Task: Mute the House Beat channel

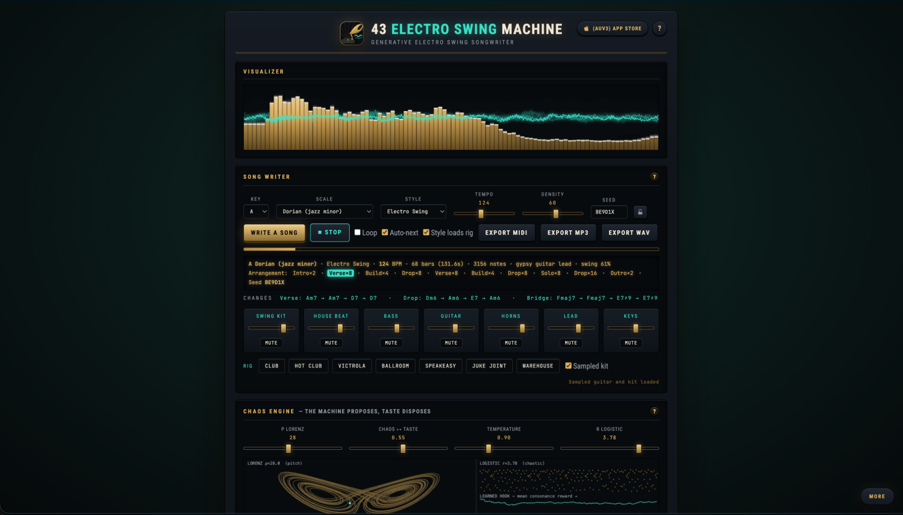Action: pos(331,343)
